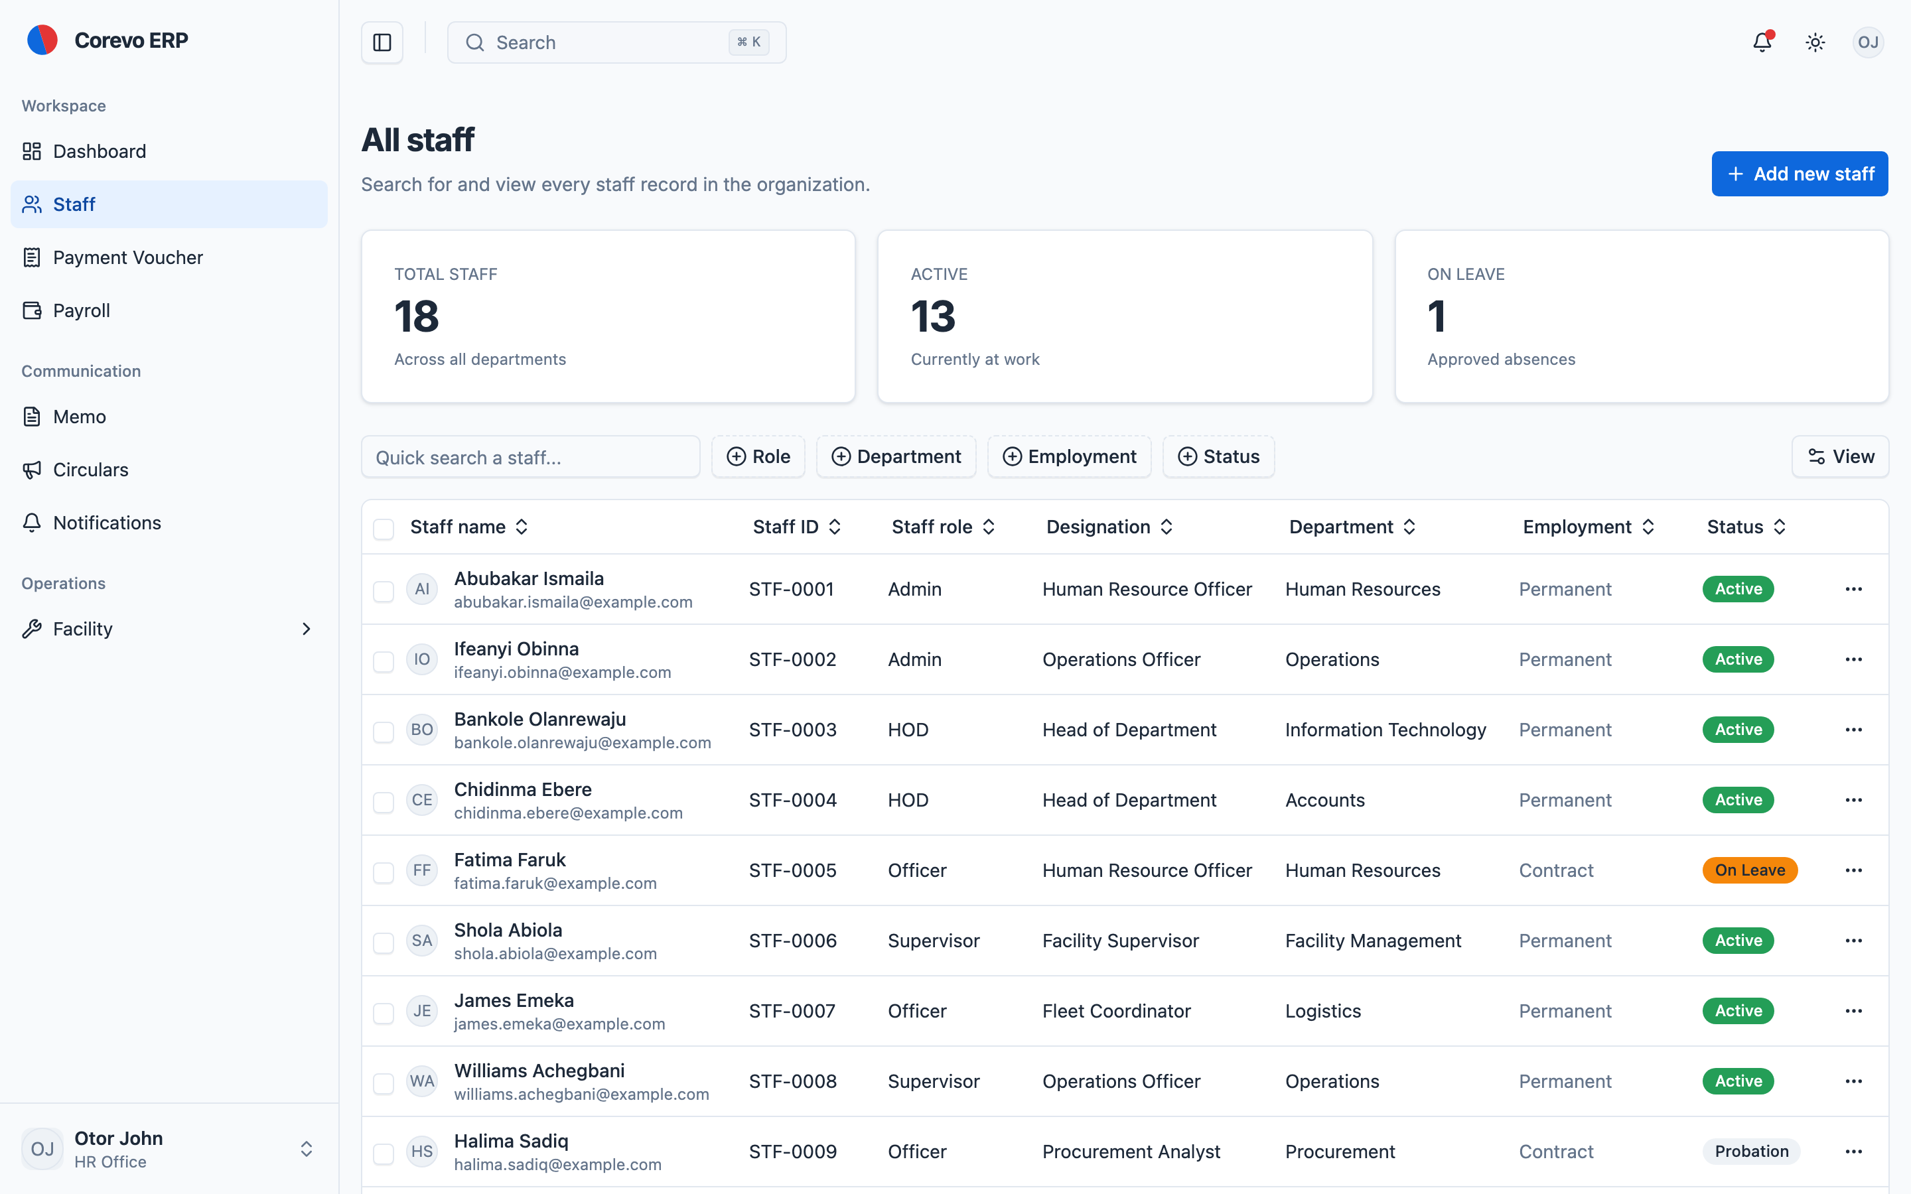Viewport: 1911px width, 1194px height.
Task: Toggle the sidebar panel icon
Action: pyautogui.click(x=382, y=42)
